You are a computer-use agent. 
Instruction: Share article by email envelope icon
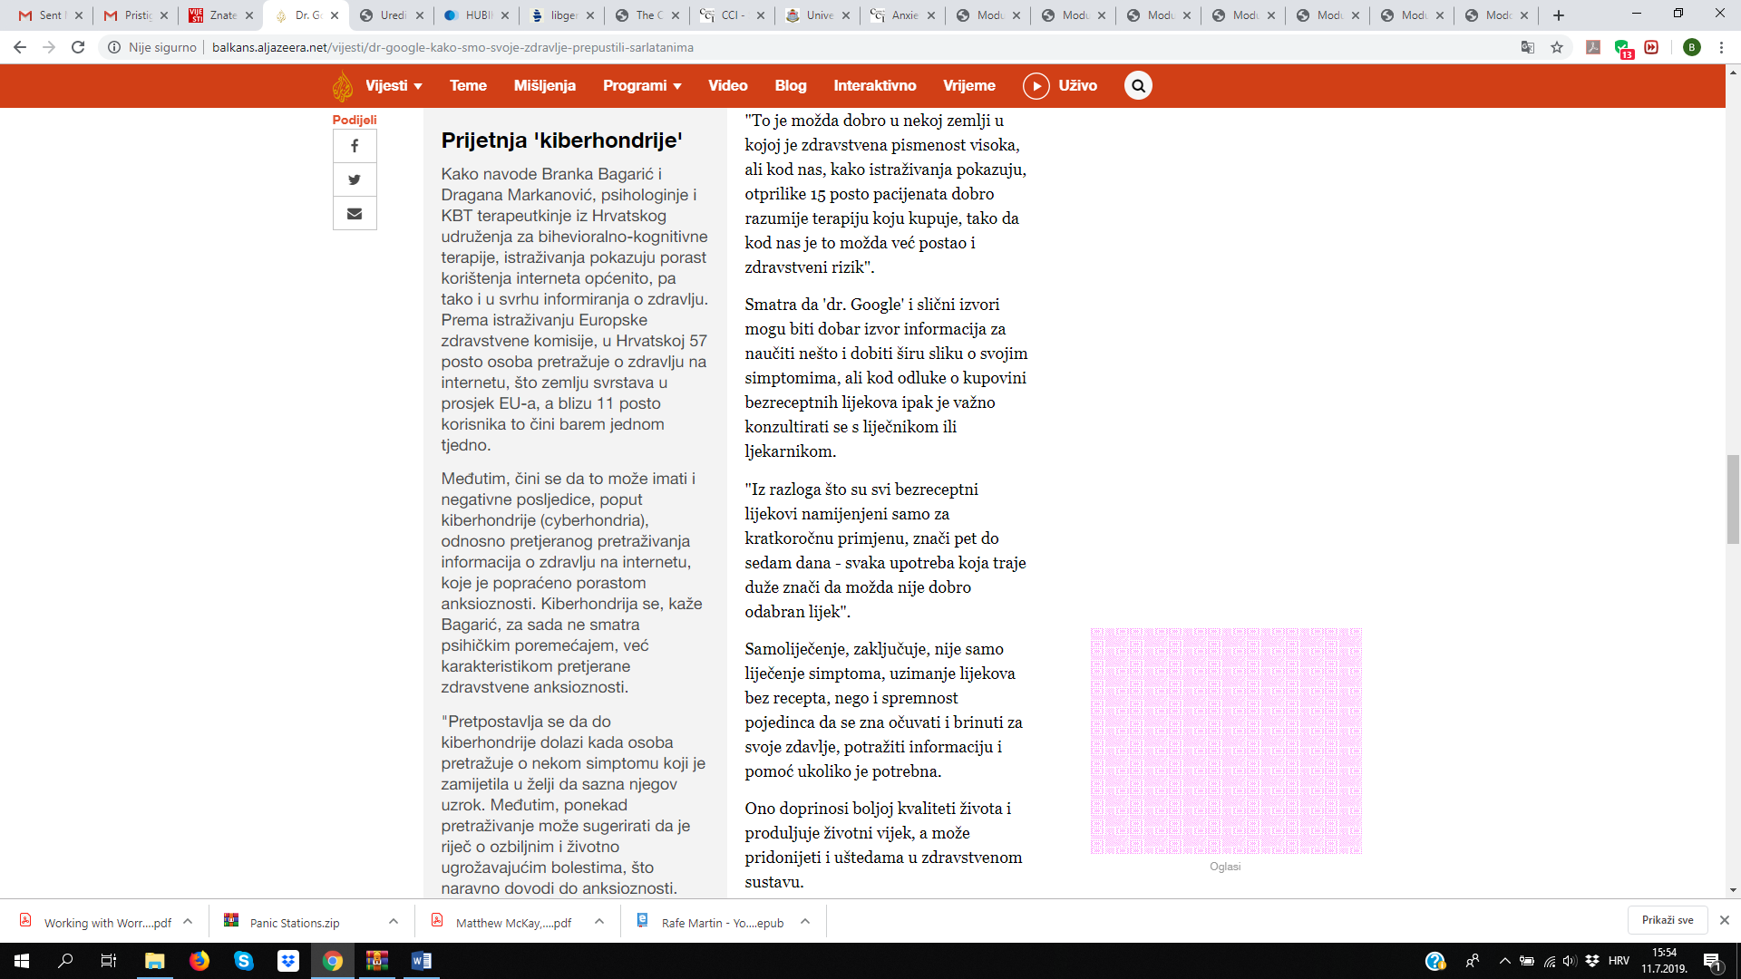pyautogui.click(x=355, y=214)
